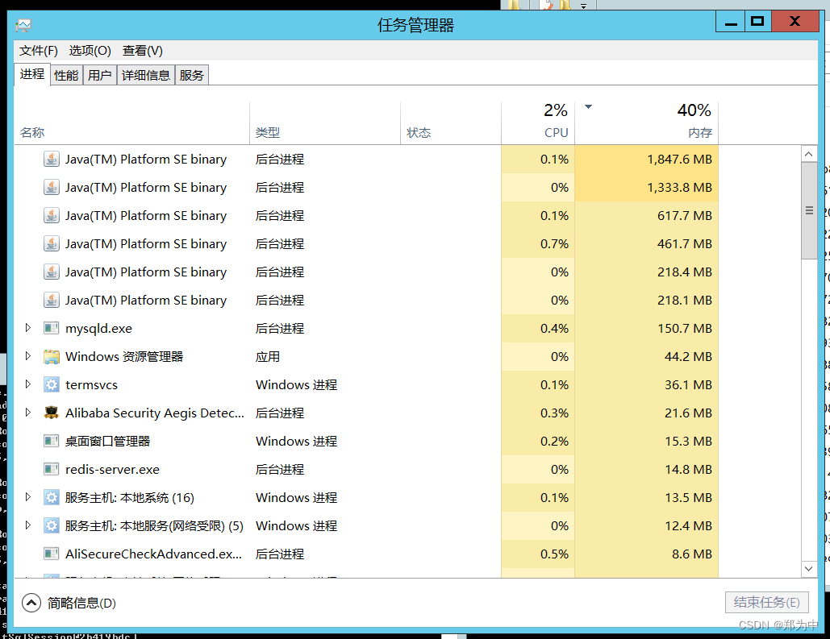The height and width of the screenshot is (639, 830).
Task: Switch to the 性能 tab
Action: 66,76
